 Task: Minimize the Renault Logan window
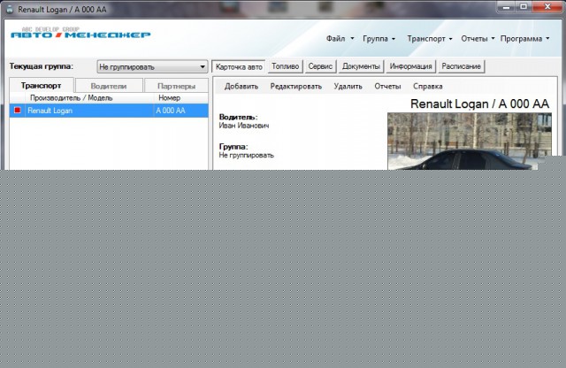coord(507,7)
